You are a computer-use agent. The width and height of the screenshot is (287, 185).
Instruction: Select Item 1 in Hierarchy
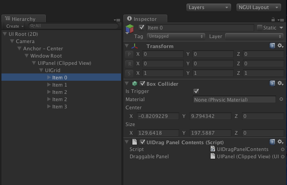coord(61,85)
